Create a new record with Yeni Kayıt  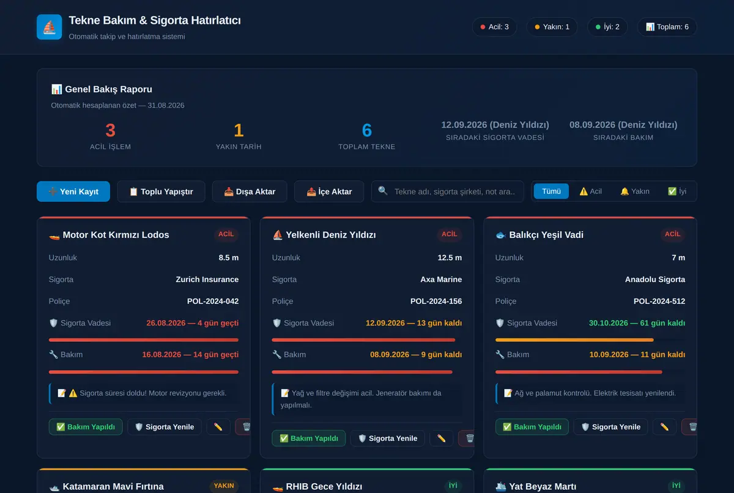(x=73, y=191)
